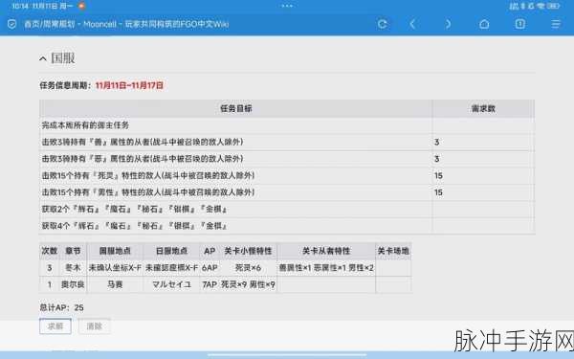Select the 获取2个 materials mission row
The height and width of the screenshot is (359, 574).
[x=287, y=209]
